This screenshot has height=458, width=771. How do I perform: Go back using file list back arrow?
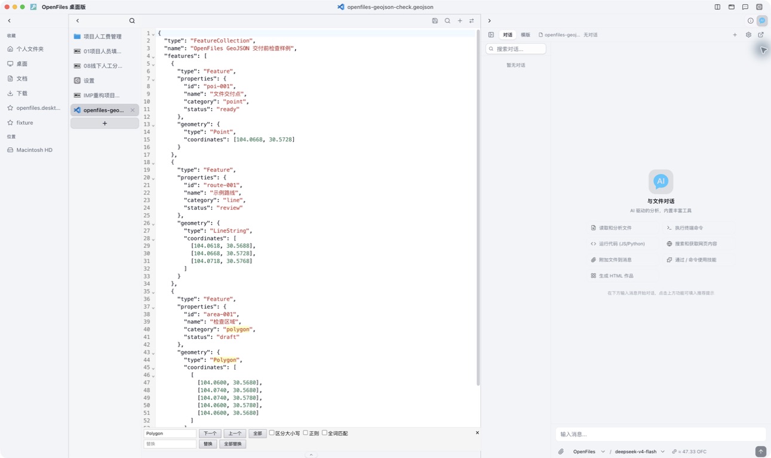(78, 21)
